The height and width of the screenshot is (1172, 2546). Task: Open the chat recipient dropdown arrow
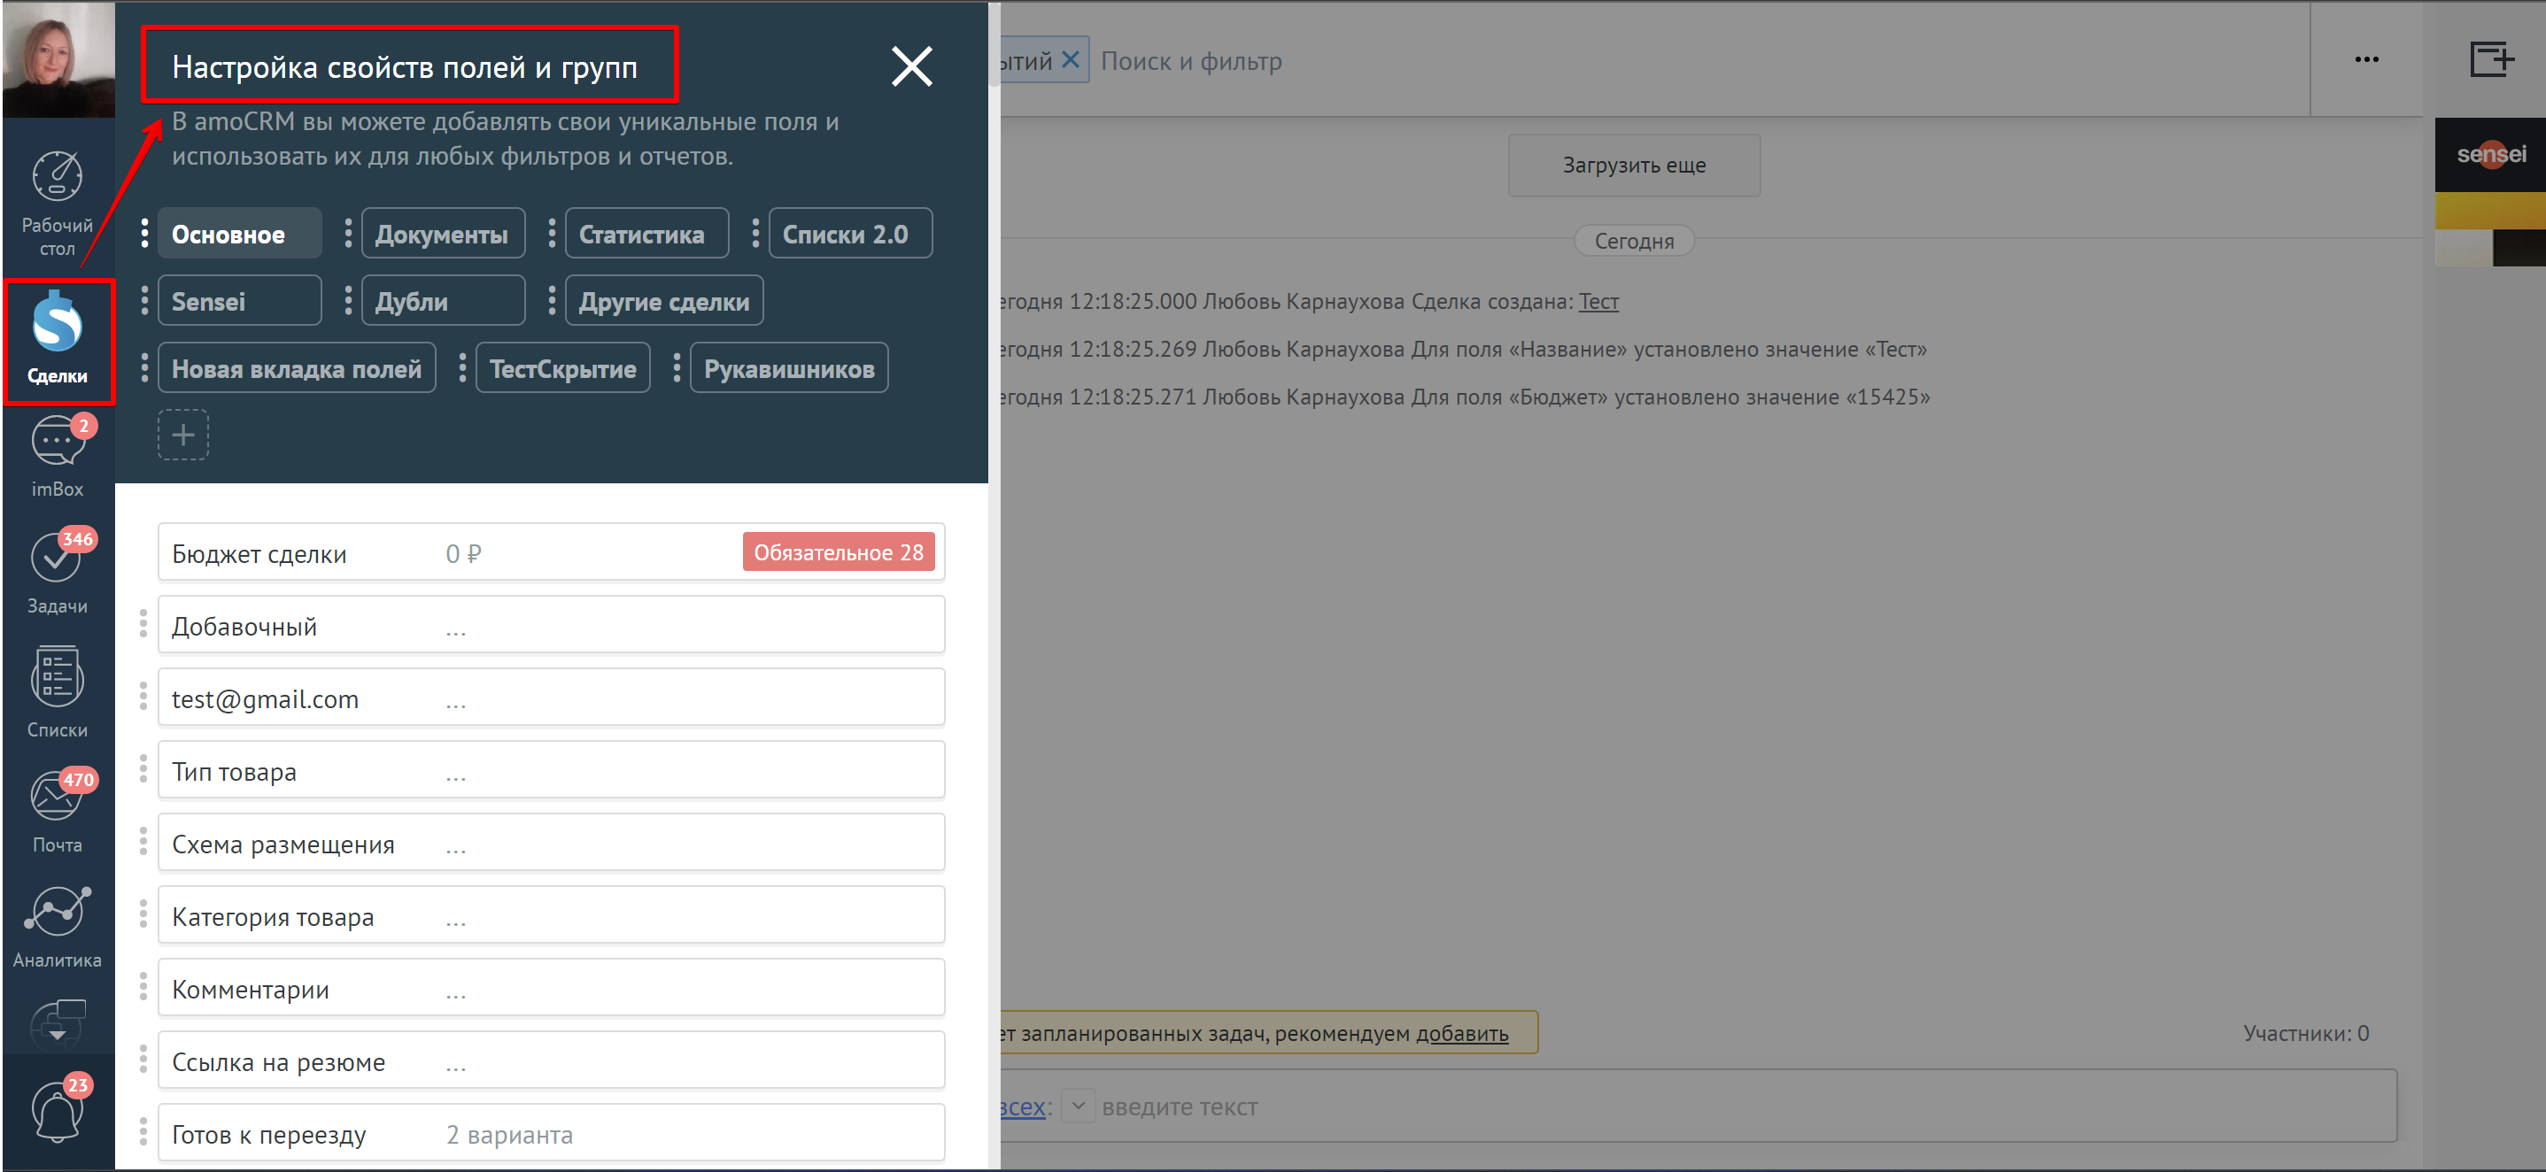(1079, 1106)
